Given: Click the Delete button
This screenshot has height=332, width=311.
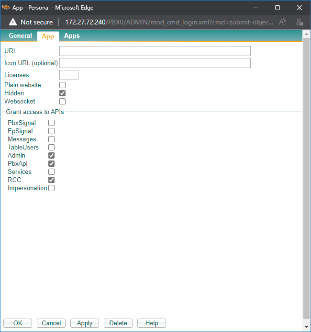Looking at the screenshot, I should pyautogui.click(x=118, y=323).
